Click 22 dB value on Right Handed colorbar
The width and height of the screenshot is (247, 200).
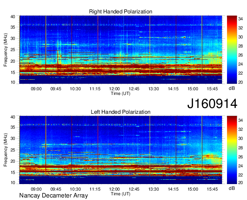(x=240, y=73)
